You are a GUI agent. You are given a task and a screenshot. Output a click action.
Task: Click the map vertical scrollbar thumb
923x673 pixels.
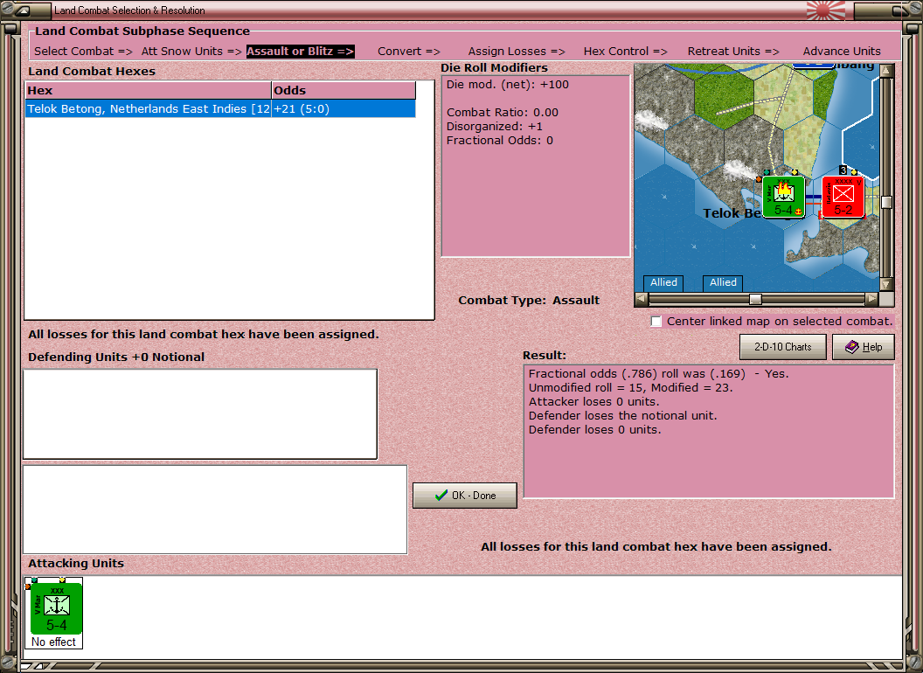pos(886,202)
